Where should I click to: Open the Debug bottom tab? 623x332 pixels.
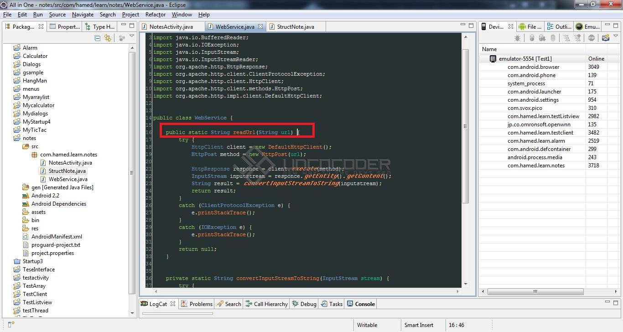tap(304, 304)
